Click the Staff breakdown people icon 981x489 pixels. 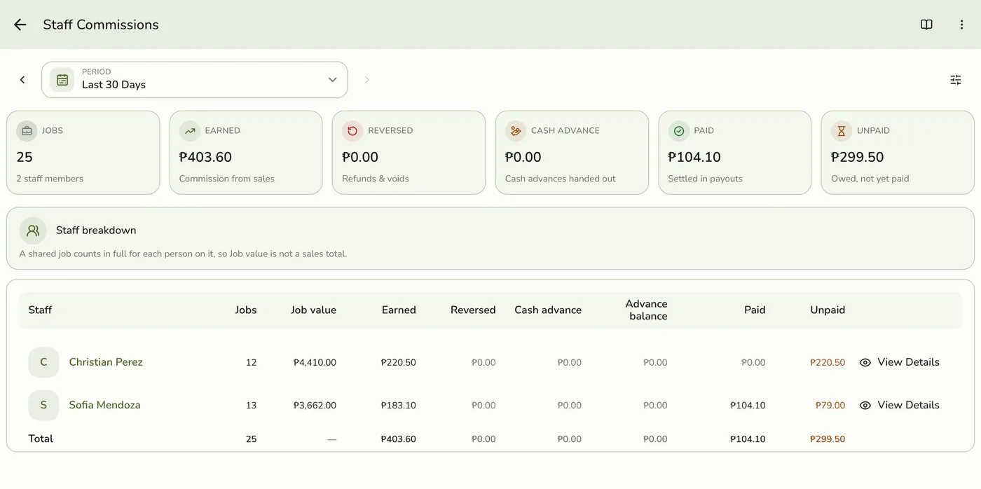point(33,230)
